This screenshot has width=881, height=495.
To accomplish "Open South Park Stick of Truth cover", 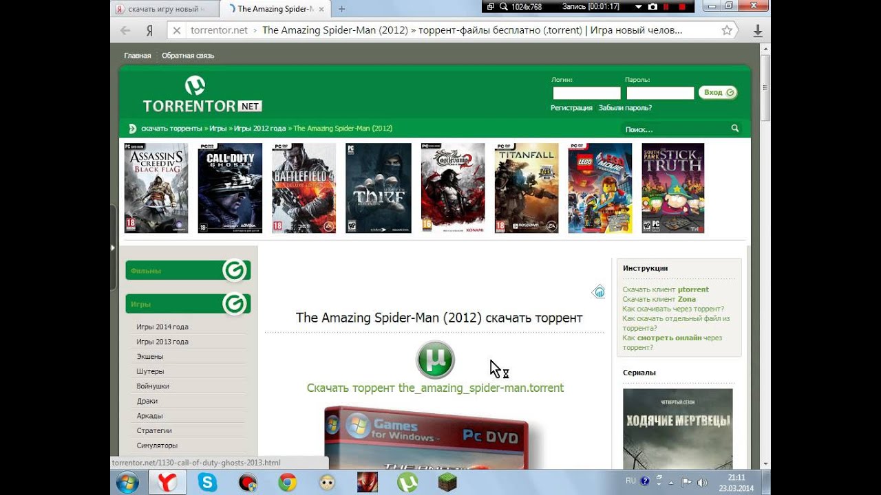I will pyautogui.click(x=673, y=188).
